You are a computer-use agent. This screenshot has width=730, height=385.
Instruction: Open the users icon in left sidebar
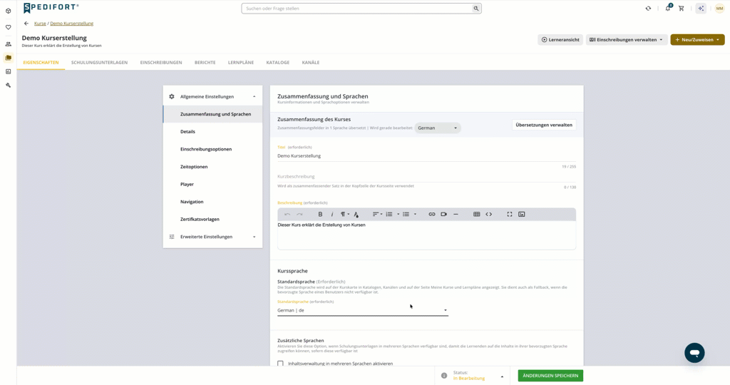point(9,44)
